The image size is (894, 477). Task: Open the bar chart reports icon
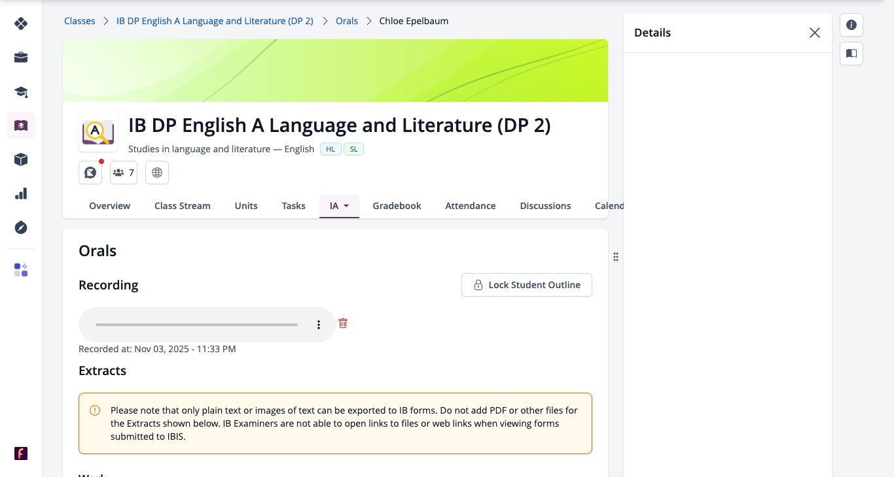tap(21, 193)
